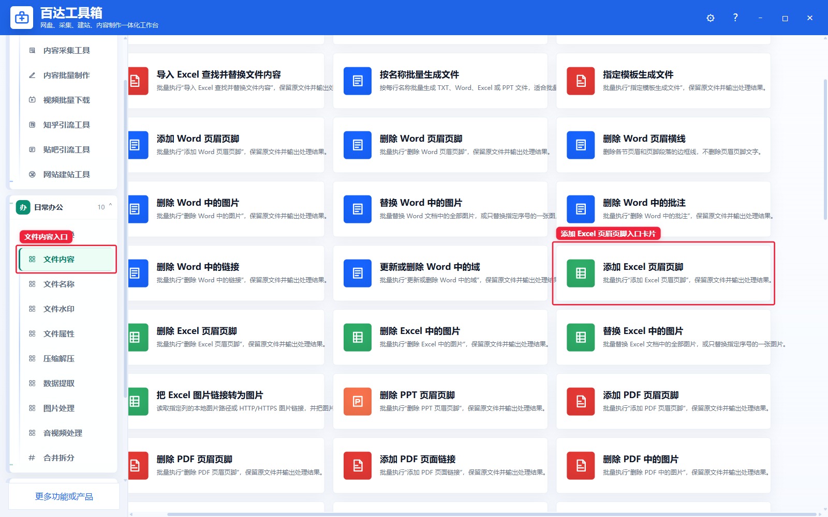
Task: Click the 添加 Excel 页眉页脚 title
Action: pos(643,267)
